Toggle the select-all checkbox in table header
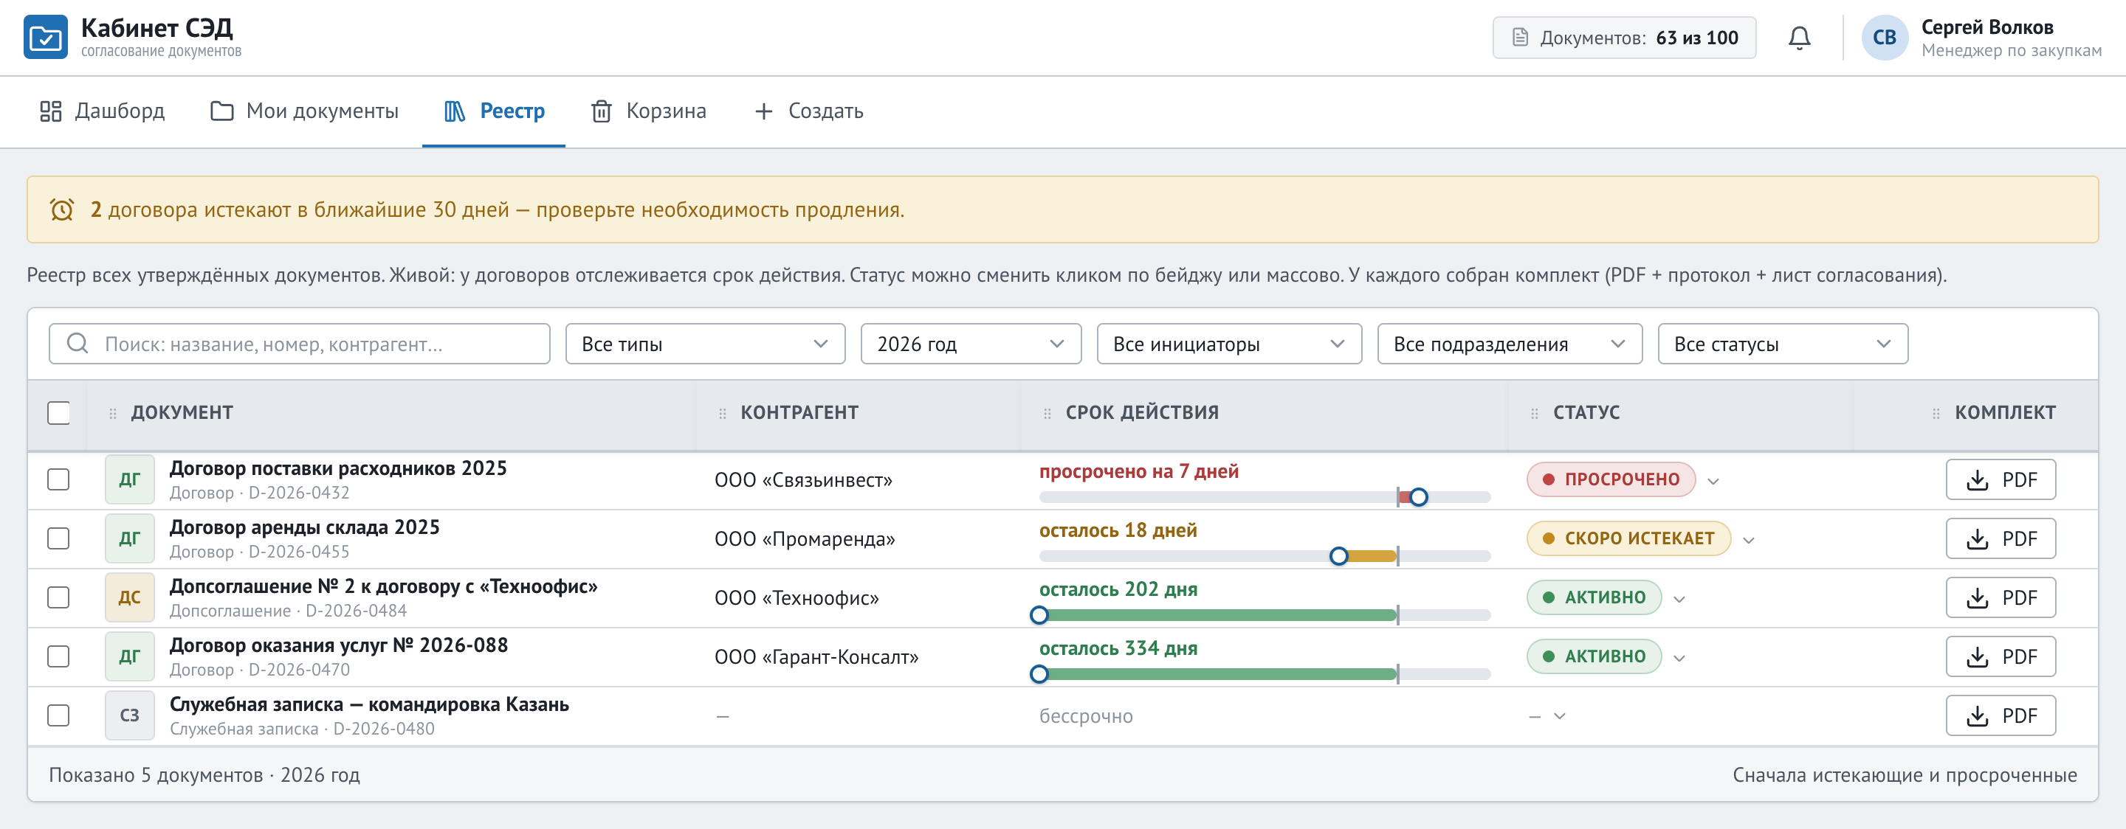The image size is (2126, 829). [58, 412]
